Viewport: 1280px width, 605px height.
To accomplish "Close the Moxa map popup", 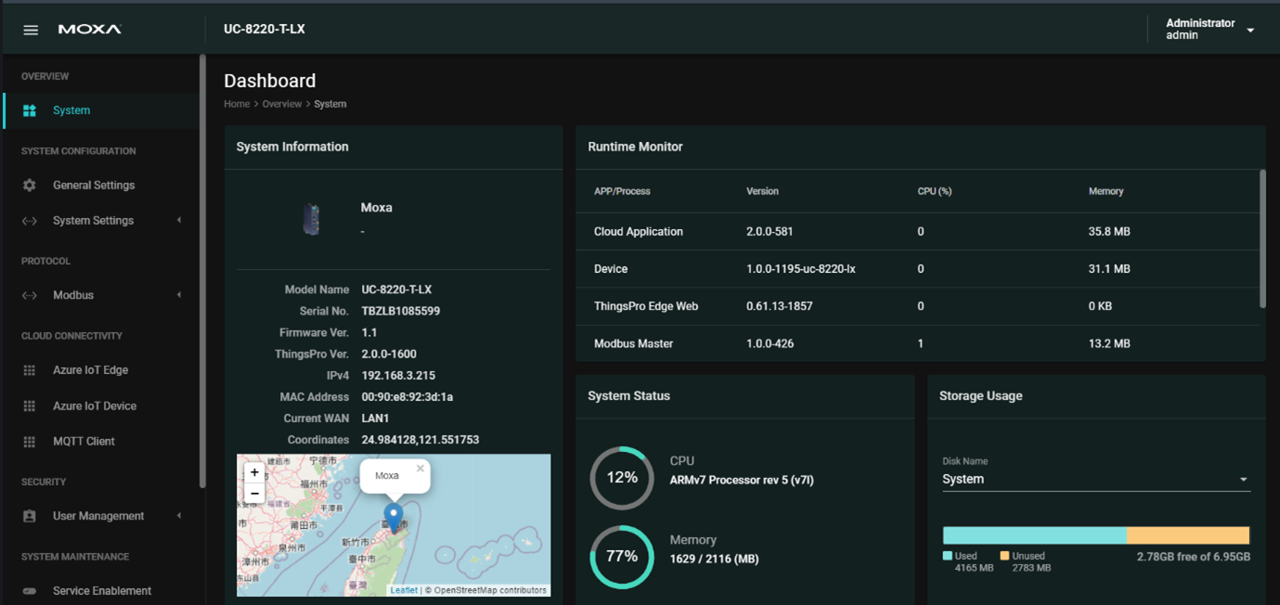I will point(420,469).
